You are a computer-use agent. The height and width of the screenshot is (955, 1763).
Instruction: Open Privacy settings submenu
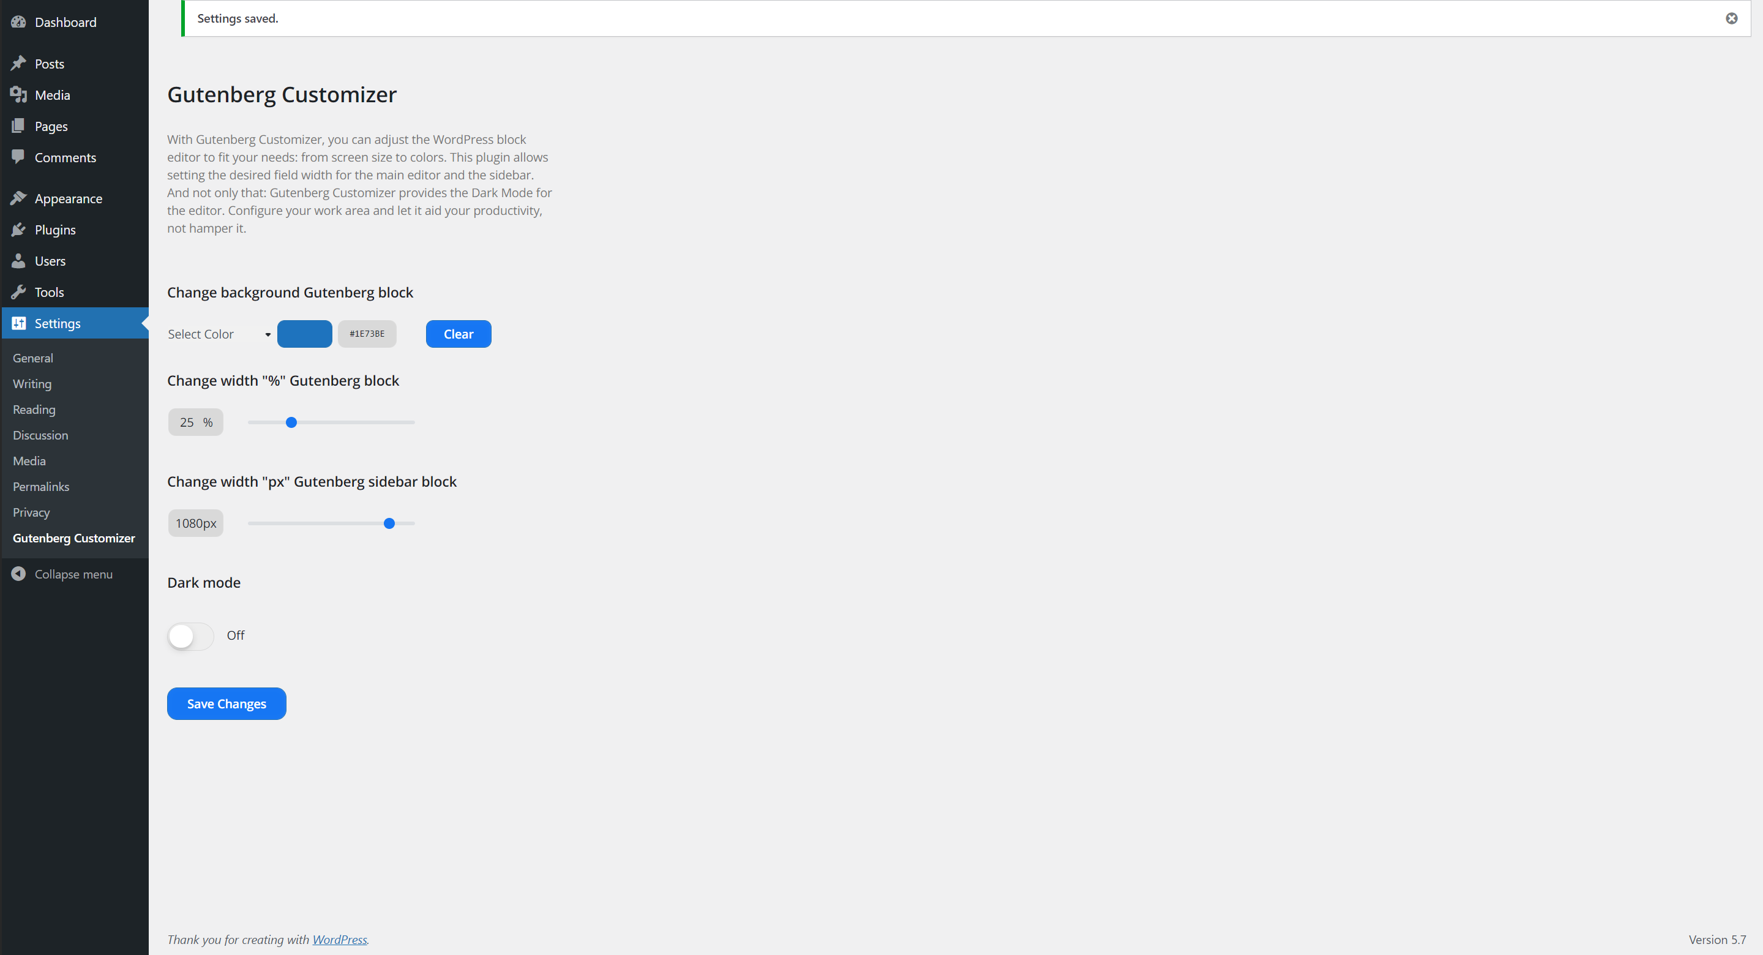[31, 512]
